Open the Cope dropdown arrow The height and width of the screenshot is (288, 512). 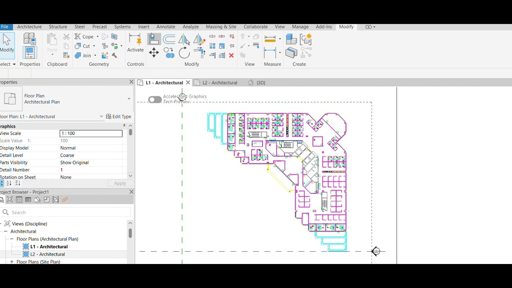click(x=97, y=36)
